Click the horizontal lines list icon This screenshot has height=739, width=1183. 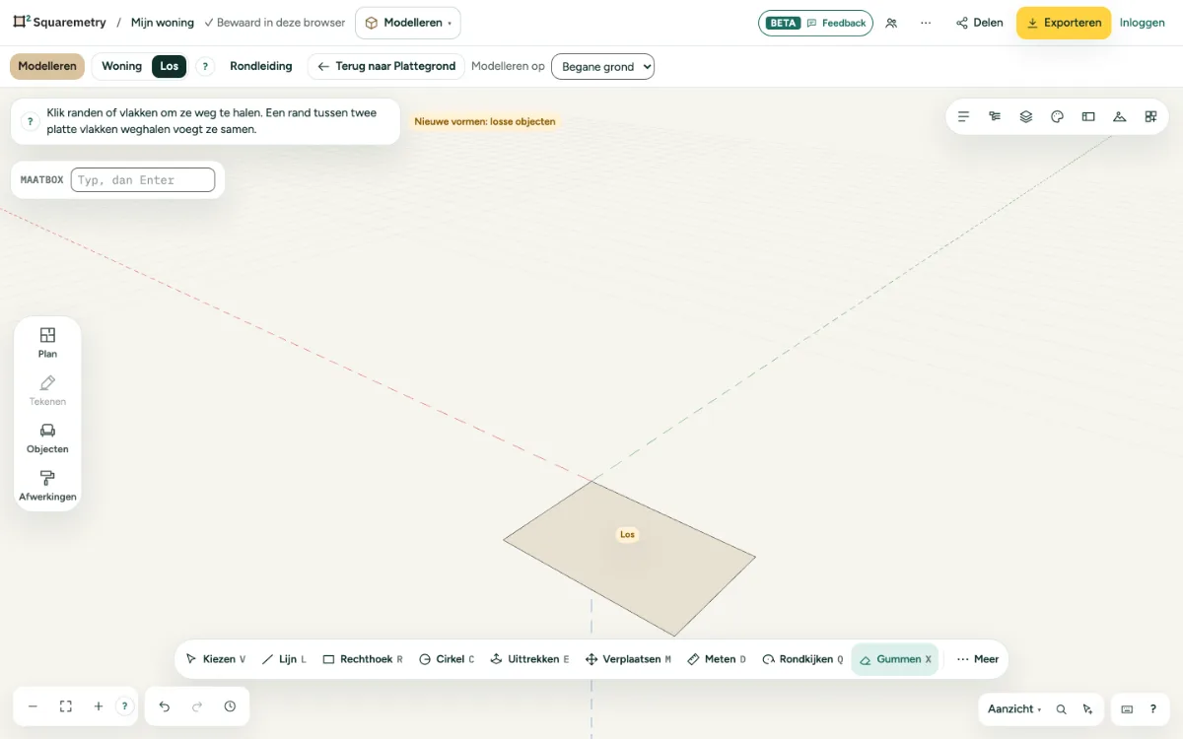click(x=964, y=116)
